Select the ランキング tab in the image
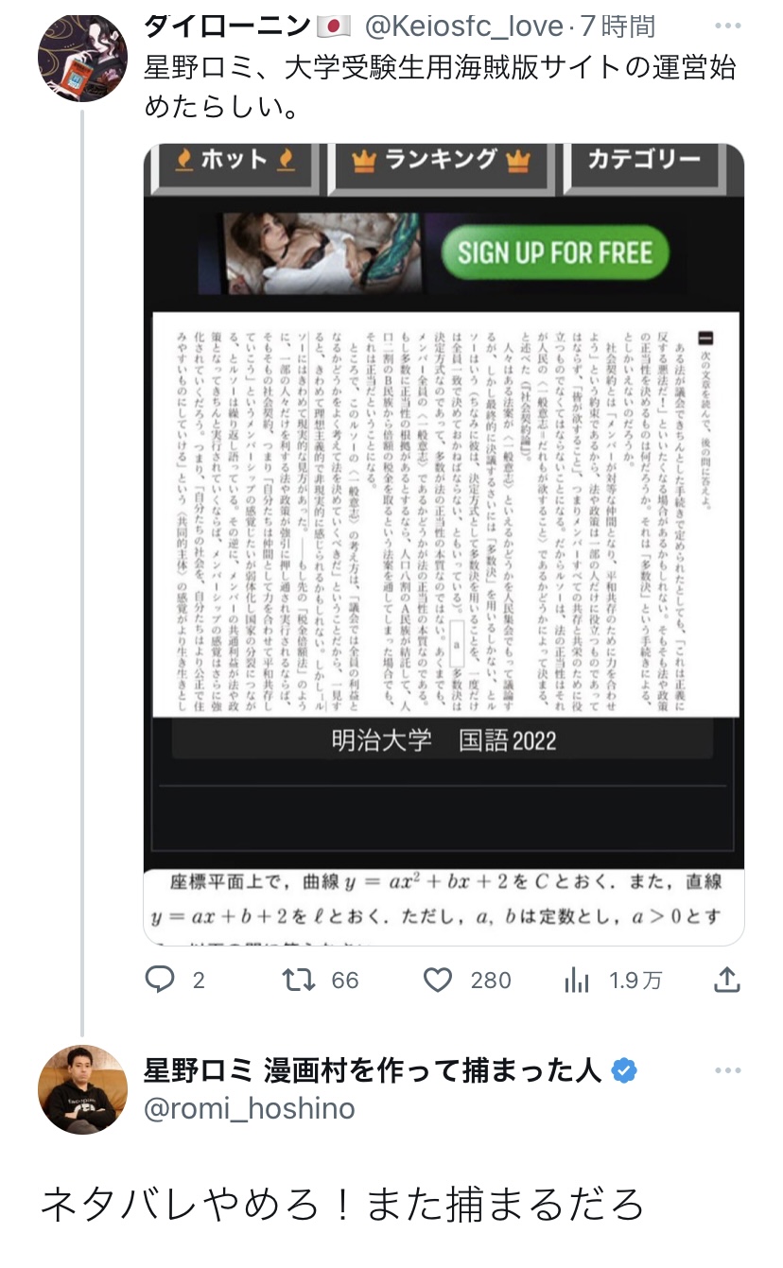This screenshot has width=783, height=1268. click(441, 162)
